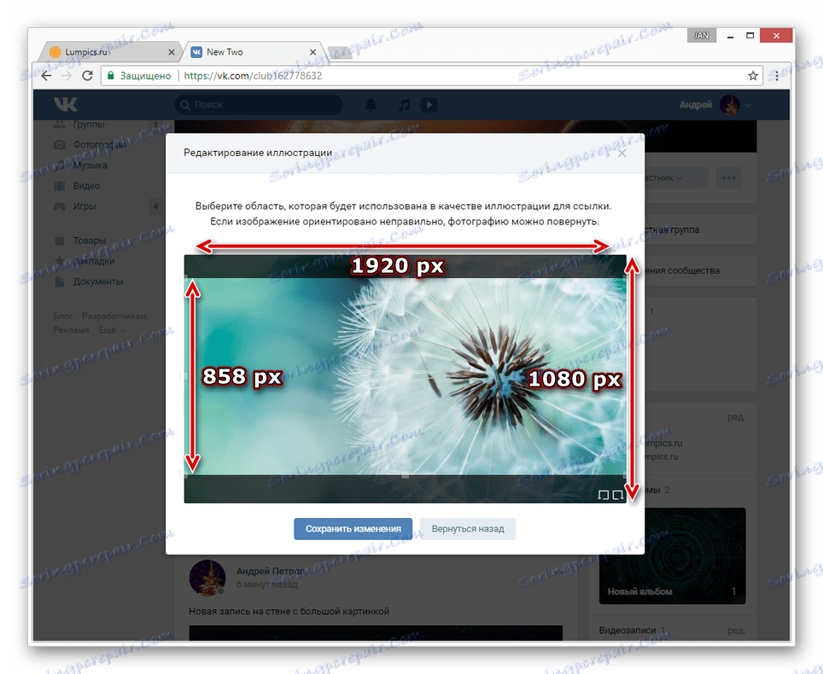
Task: Open Разработчикам footer link
Action: pos(114,317)
